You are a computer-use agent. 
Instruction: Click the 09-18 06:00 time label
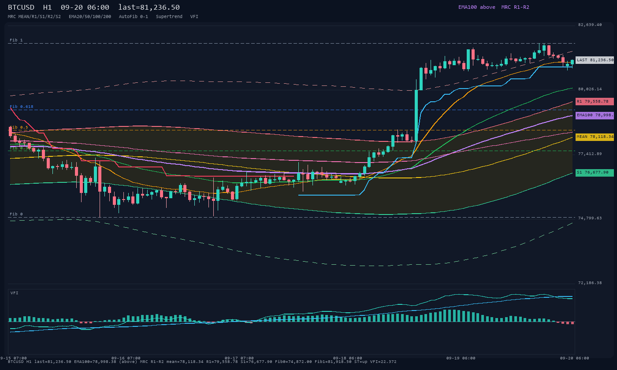click(x=348, y=358)
